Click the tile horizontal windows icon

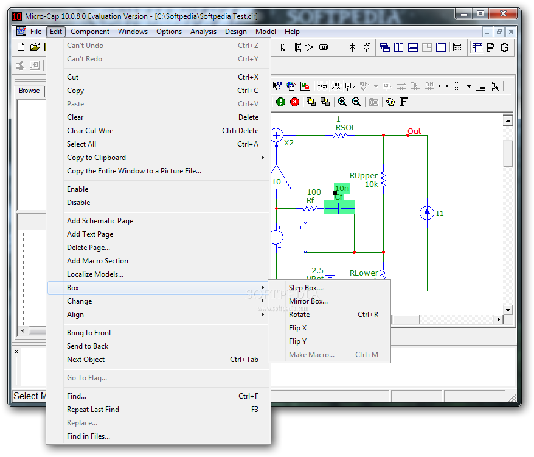[x=413, y=47]
